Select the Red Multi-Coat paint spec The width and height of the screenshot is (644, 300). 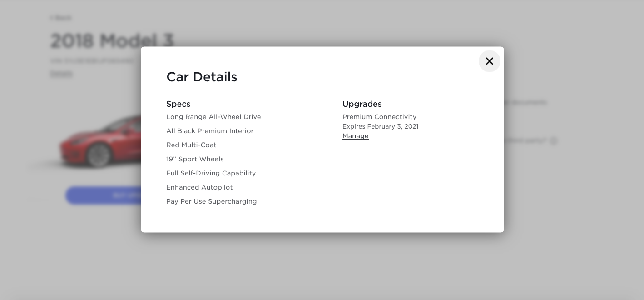[191, 145]
